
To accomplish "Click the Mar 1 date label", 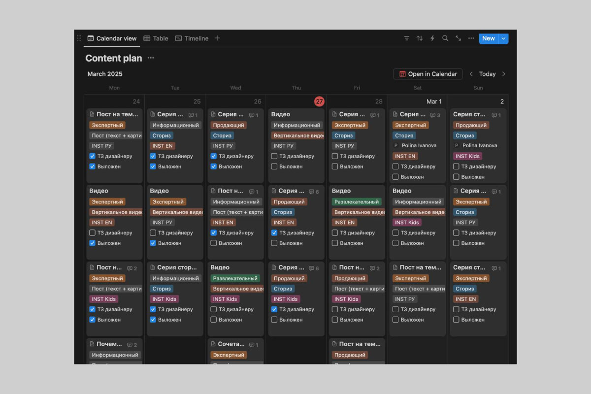I will click(434, 101).
